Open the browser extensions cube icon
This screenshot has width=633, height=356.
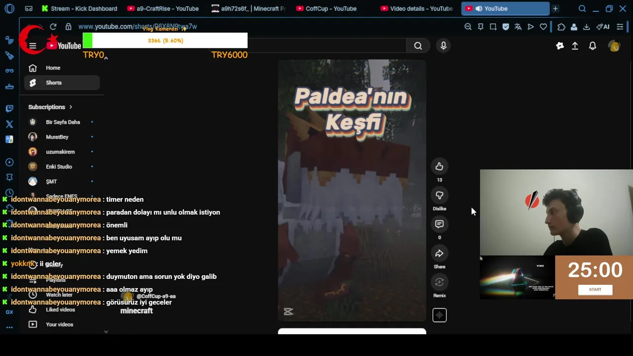561,27
